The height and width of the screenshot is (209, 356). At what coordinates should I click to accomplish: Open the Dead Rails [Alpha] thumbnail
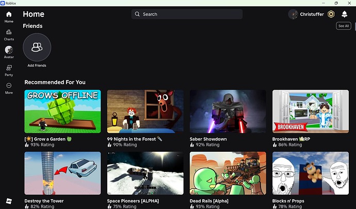[x=228, y=173]
